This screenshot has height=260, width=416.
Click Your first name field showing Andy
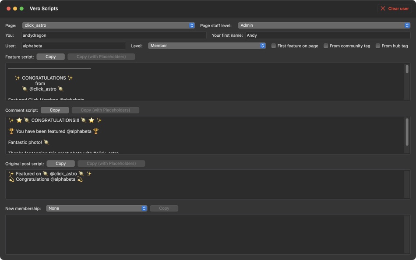coord(323,35)
